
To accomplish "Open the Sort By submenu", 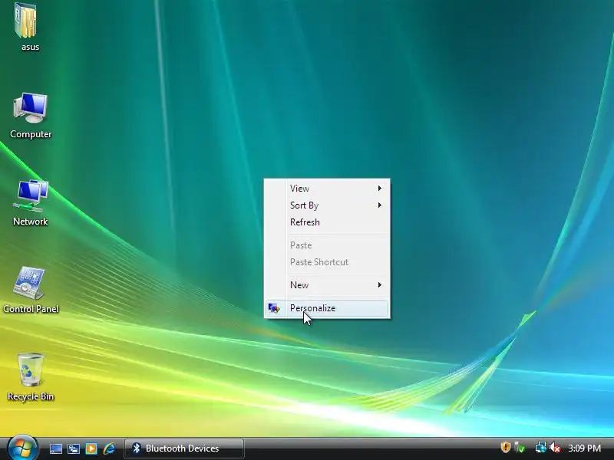I will tap(327, 205).
